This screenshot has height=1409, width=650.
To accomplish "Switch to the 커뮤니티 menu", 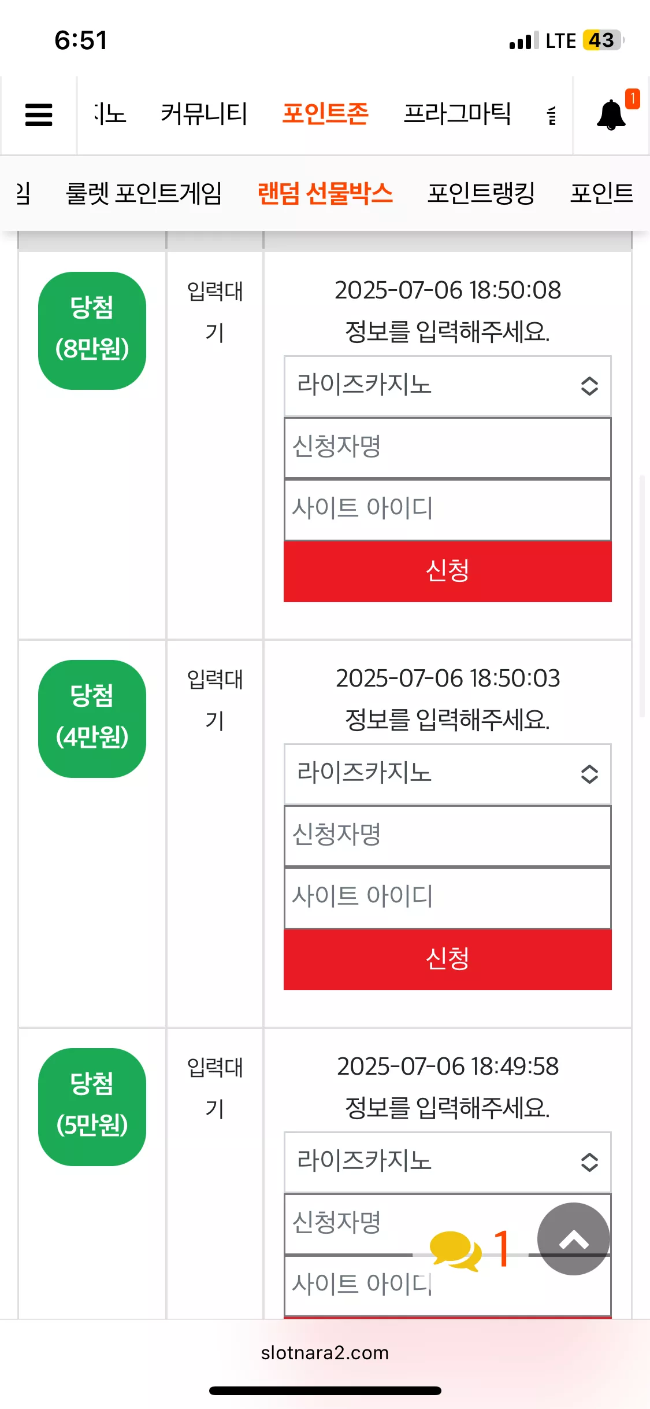I will (204, 113).
